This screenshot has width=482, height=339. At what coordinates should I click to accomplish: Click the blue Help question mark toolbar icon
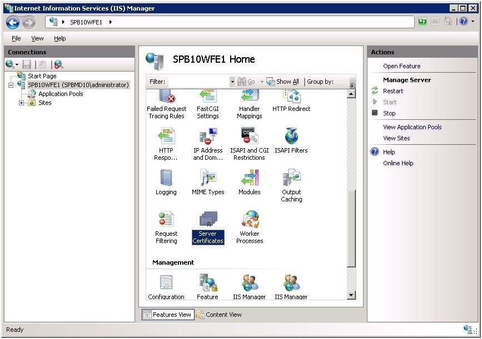464,22
